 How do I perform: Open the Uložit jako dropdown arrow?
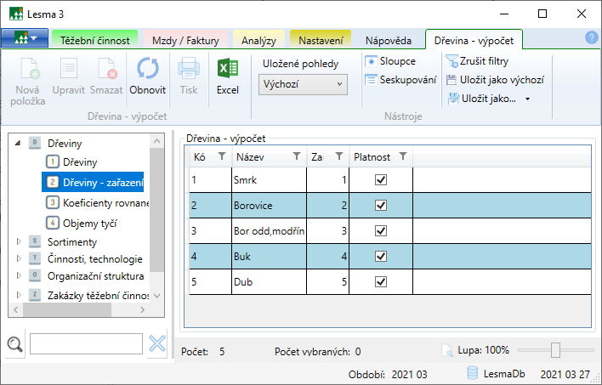pyautogui.click(x=527, y=99)
